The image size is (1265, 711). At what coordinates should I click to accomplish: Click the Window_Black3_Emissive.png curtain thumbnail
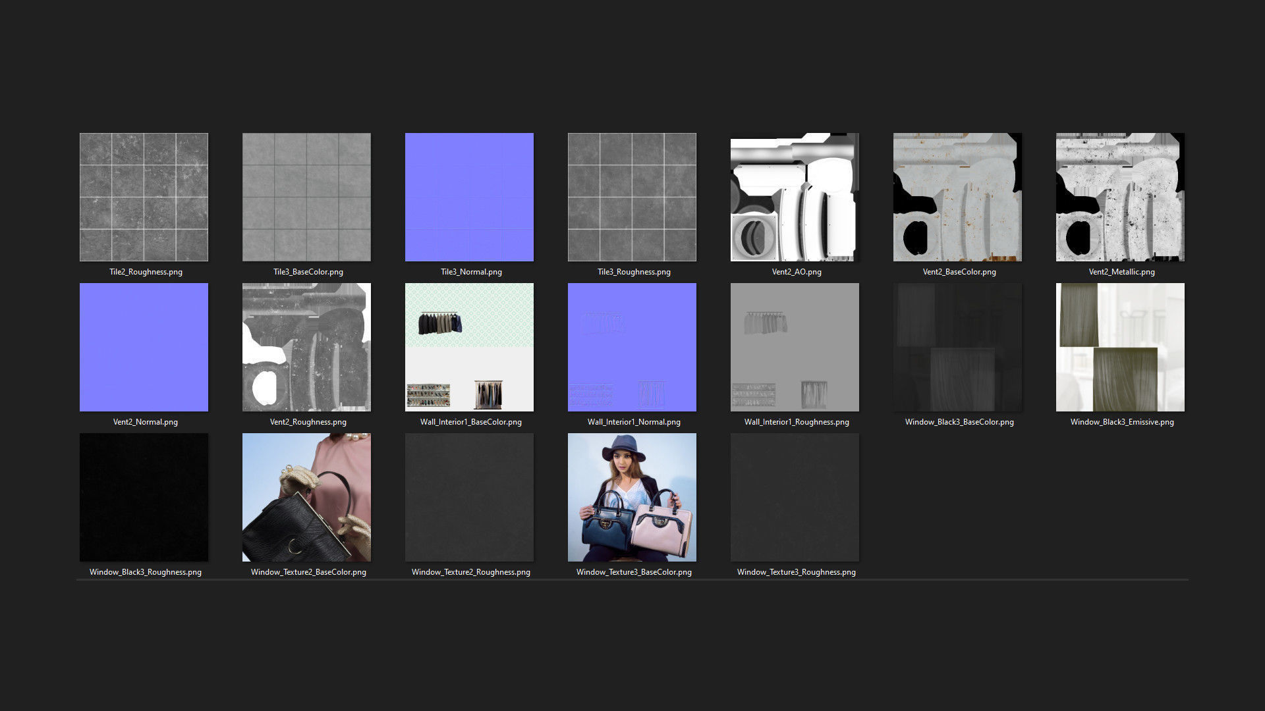point(1120,347)
